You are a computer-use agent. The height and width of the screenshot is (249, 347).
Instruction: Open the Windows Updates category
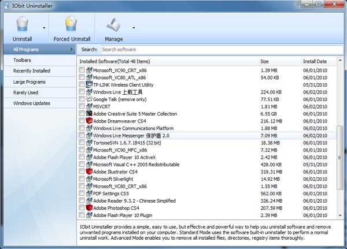[39, 103]
